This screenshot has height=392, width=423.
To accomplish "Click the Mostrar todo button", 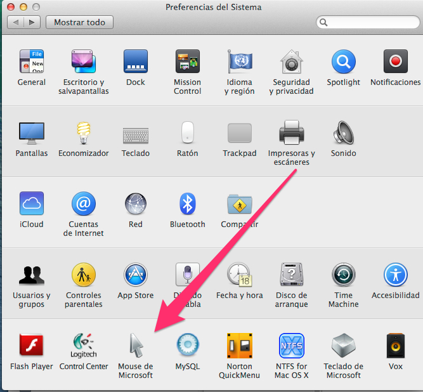I will click(79, 22).
